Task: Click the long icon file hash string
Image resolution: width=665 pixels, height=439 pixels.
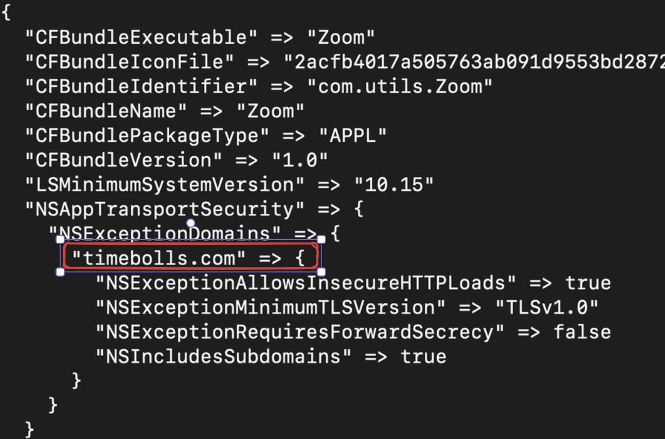Action: (x=474, y=62)
